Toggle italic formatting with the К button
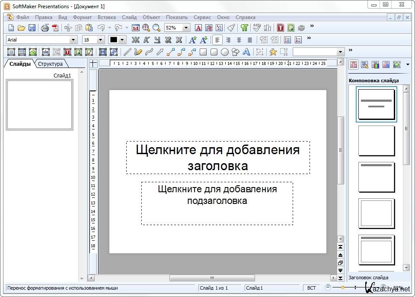415x297 pixels. click(147, 40)
